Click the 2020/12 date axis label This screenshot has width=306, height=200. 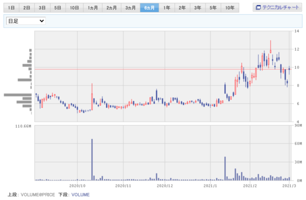[x=165, y=186]
